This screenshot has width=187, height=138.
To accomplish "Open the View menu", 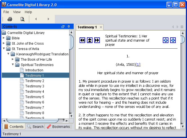I will [x=17, y=12].
